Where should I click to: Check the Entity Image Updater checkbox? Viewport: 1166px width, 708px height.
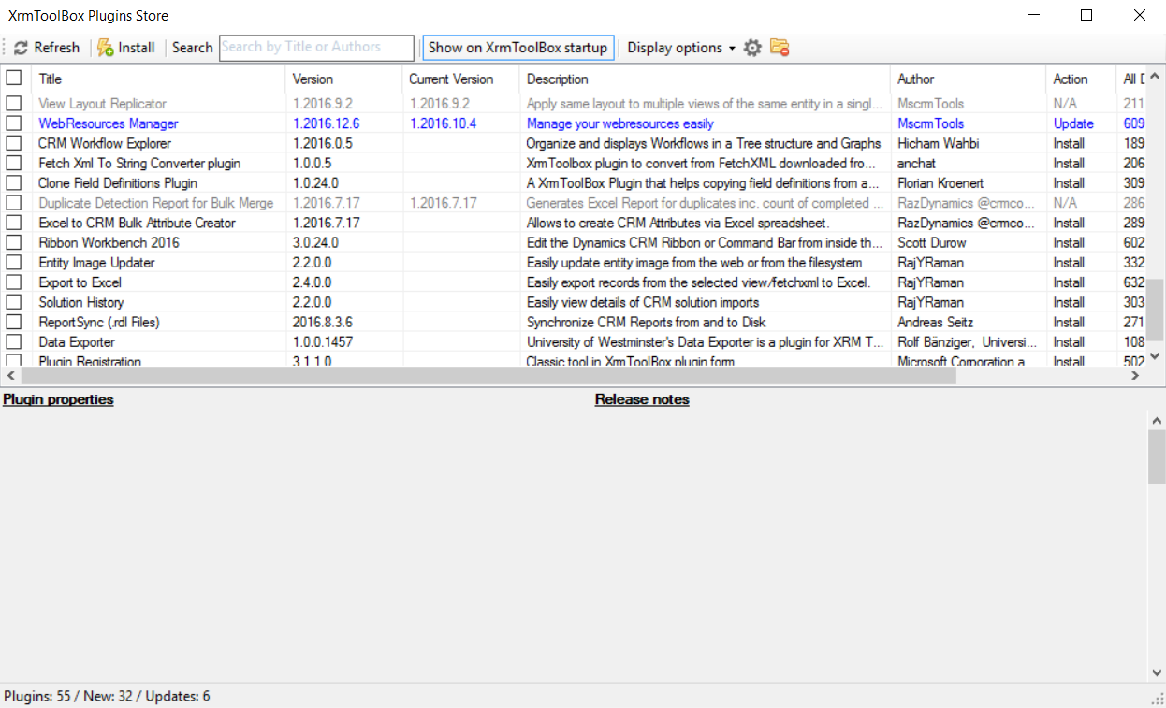click(14, 263)
